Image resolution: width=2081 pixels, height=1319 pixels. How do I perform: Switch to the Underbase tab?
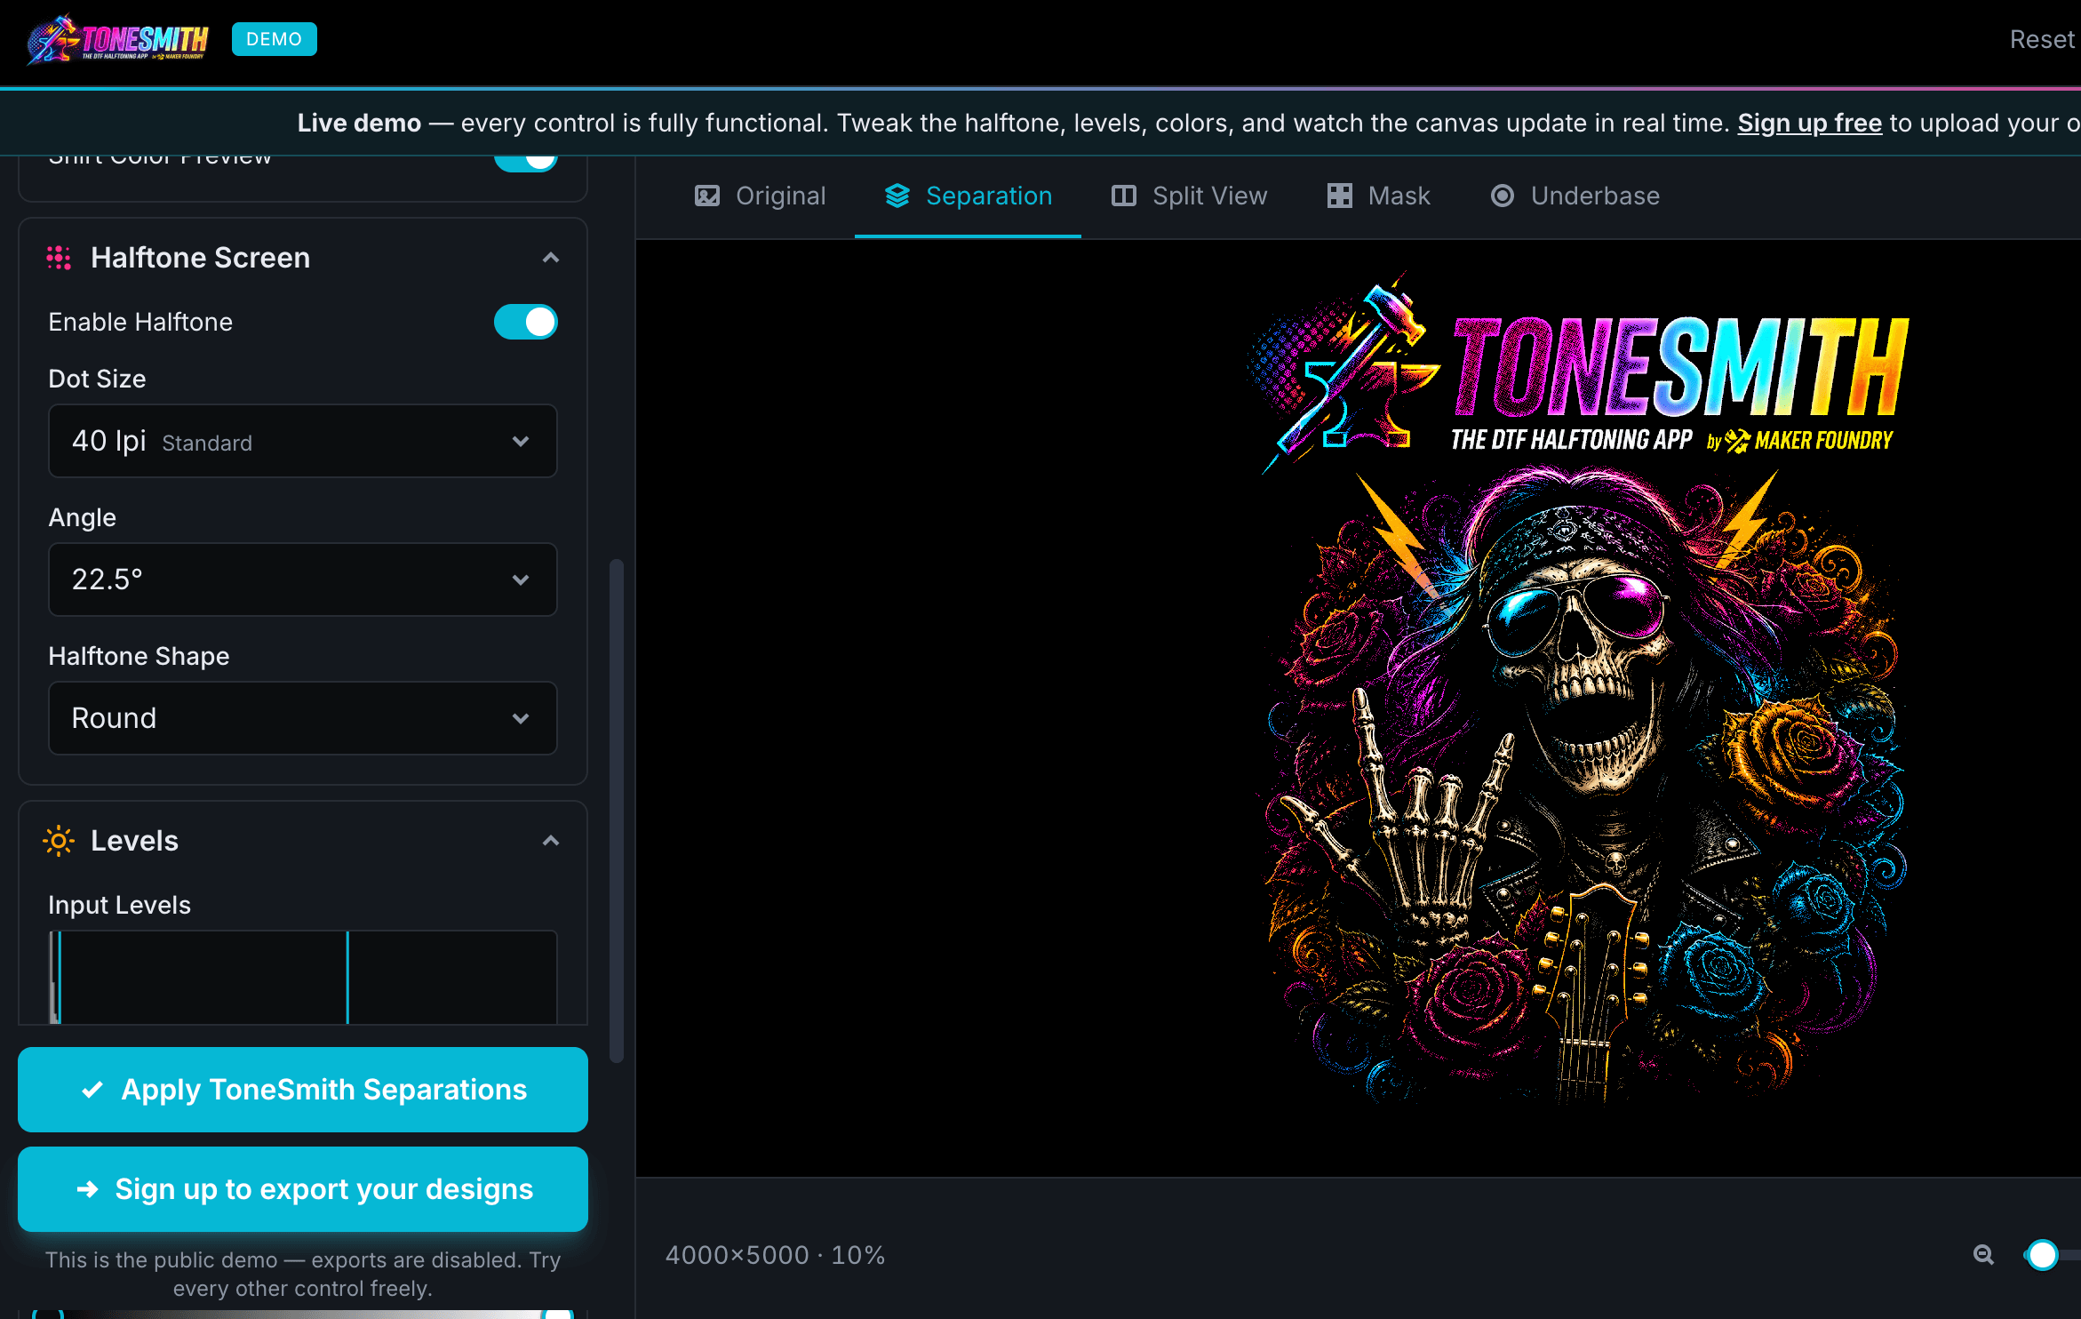coord(1575,196)
